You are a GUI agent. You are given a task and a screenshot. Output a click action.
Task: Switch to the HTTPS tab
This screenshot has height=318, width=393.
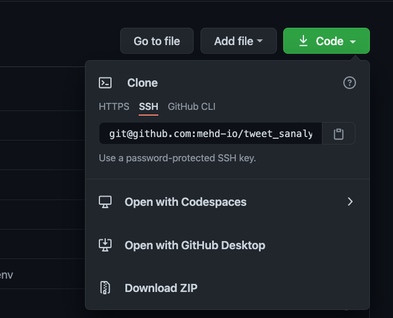coord(114,106)
